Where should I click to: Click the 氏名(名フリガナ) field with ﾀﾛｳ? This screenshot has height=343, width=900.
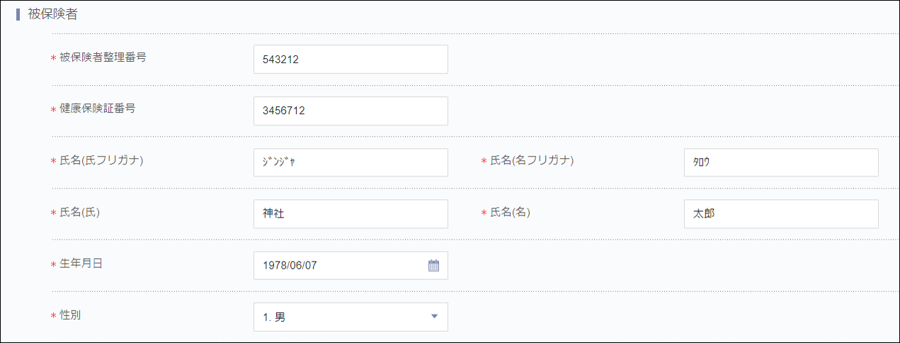pyautogui.click(x=781, y=162)
